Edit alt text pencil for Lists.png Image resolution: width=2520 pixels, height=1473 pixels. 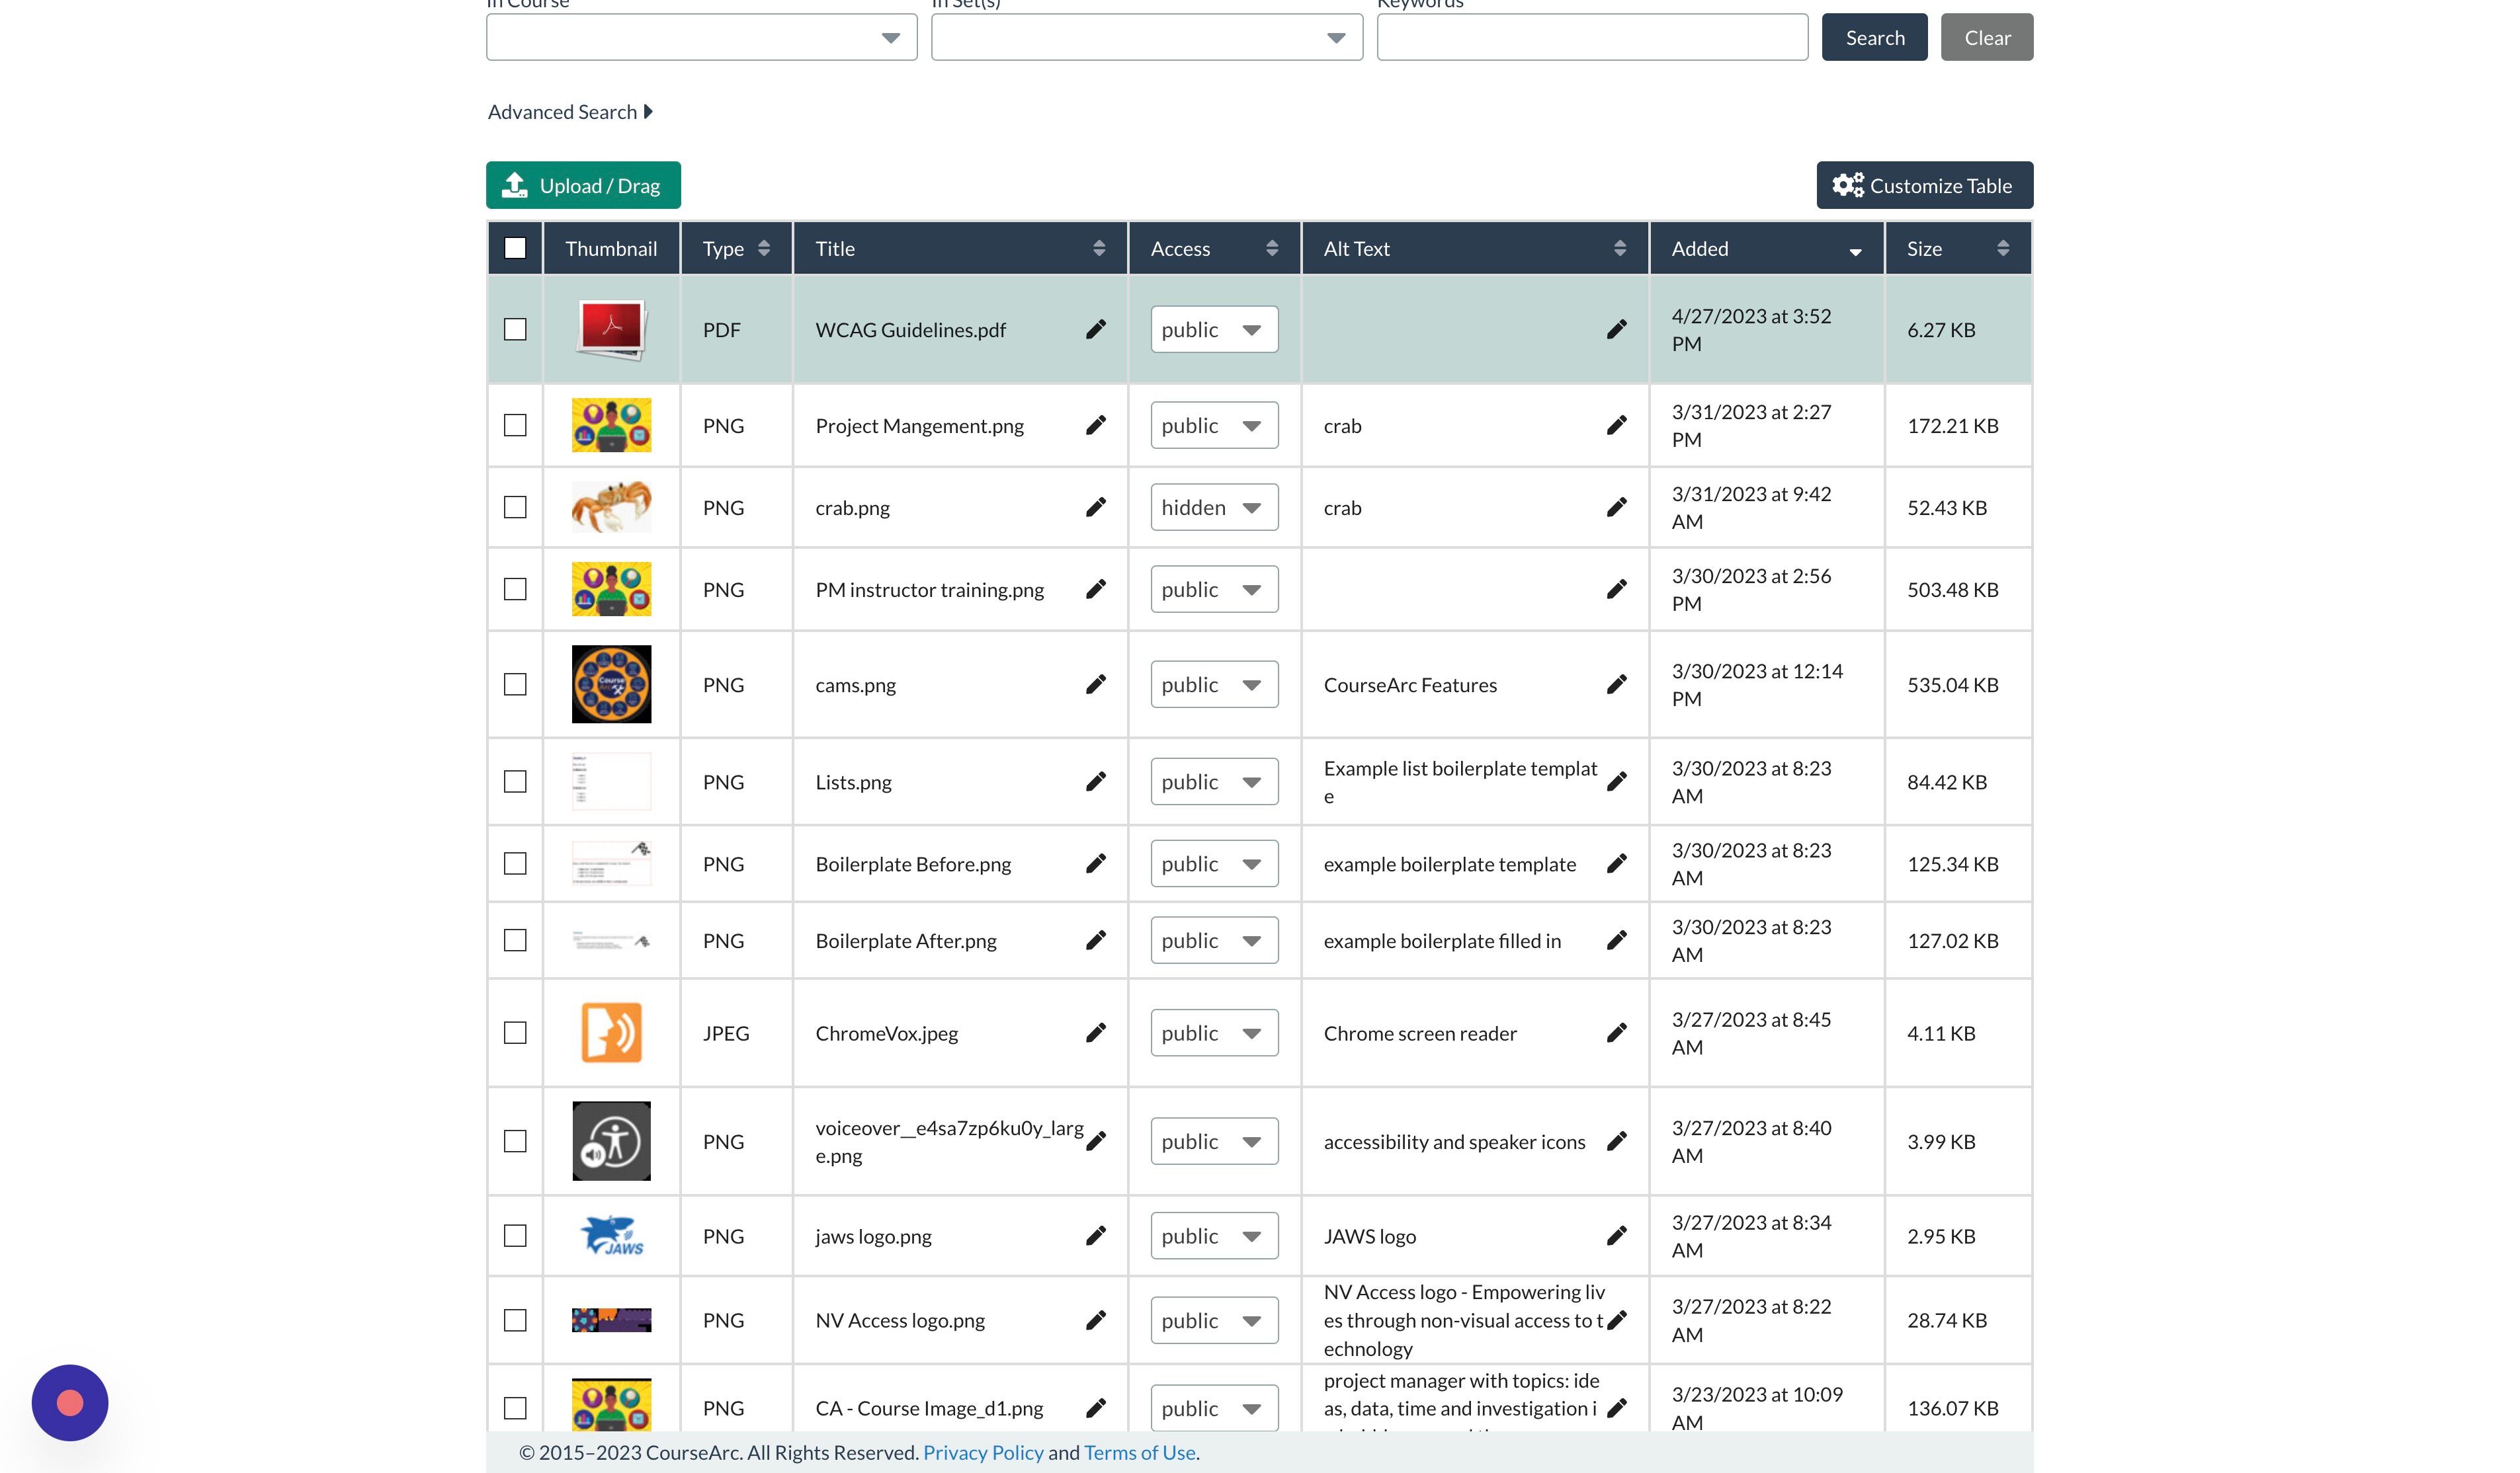tap(1616, 781)
